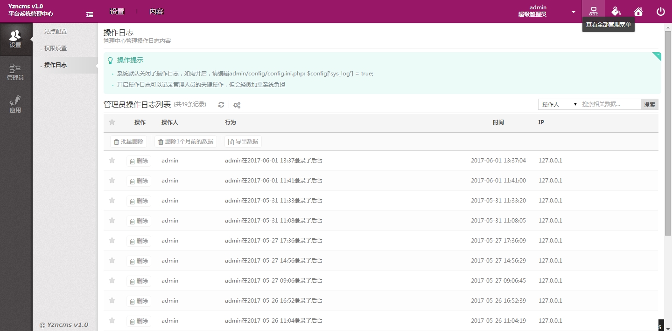Viewport: 672px width, 331px height.
Task: Toggle select-all star in table header
Action: (x=112, y=122)
